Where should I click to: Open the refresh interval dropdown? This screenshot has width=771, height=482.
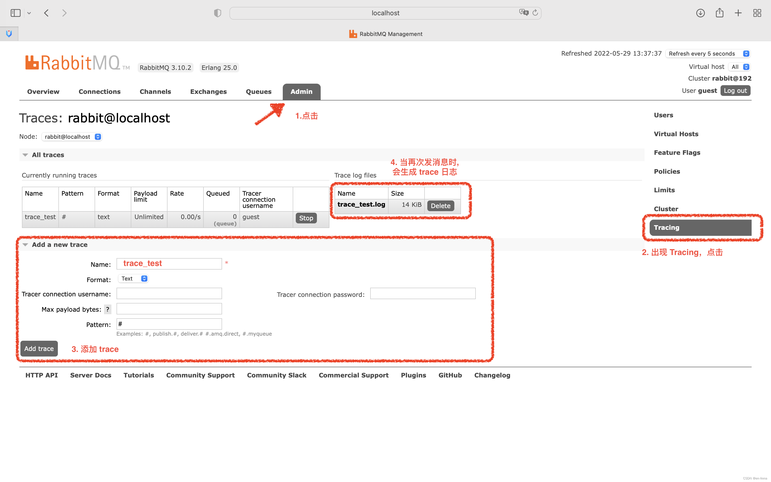click(x=708, y=54)
